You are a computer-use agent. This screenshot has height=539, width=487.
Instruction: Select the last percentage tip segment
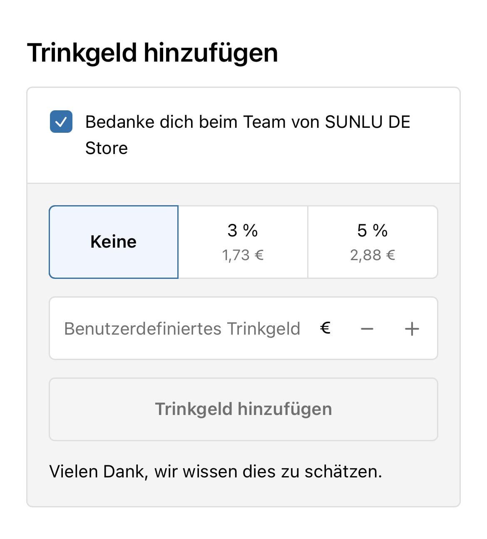(373, 242)
